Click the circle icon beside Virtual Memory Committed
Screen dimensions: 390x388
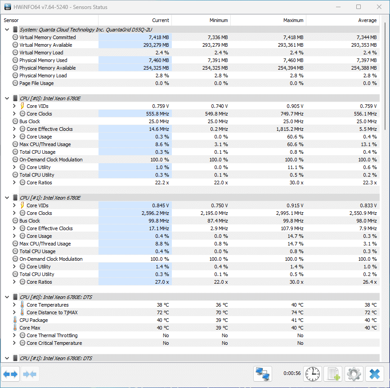15,37
